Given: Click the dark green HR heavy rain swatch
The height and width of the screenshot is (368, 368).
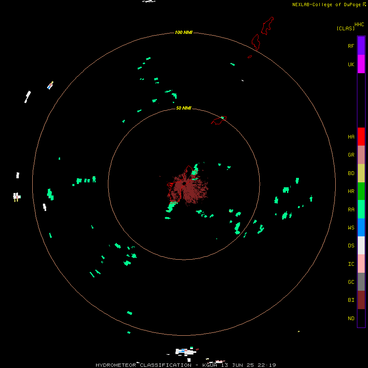Looking at the screenshot, I should (x=361, y=191).
